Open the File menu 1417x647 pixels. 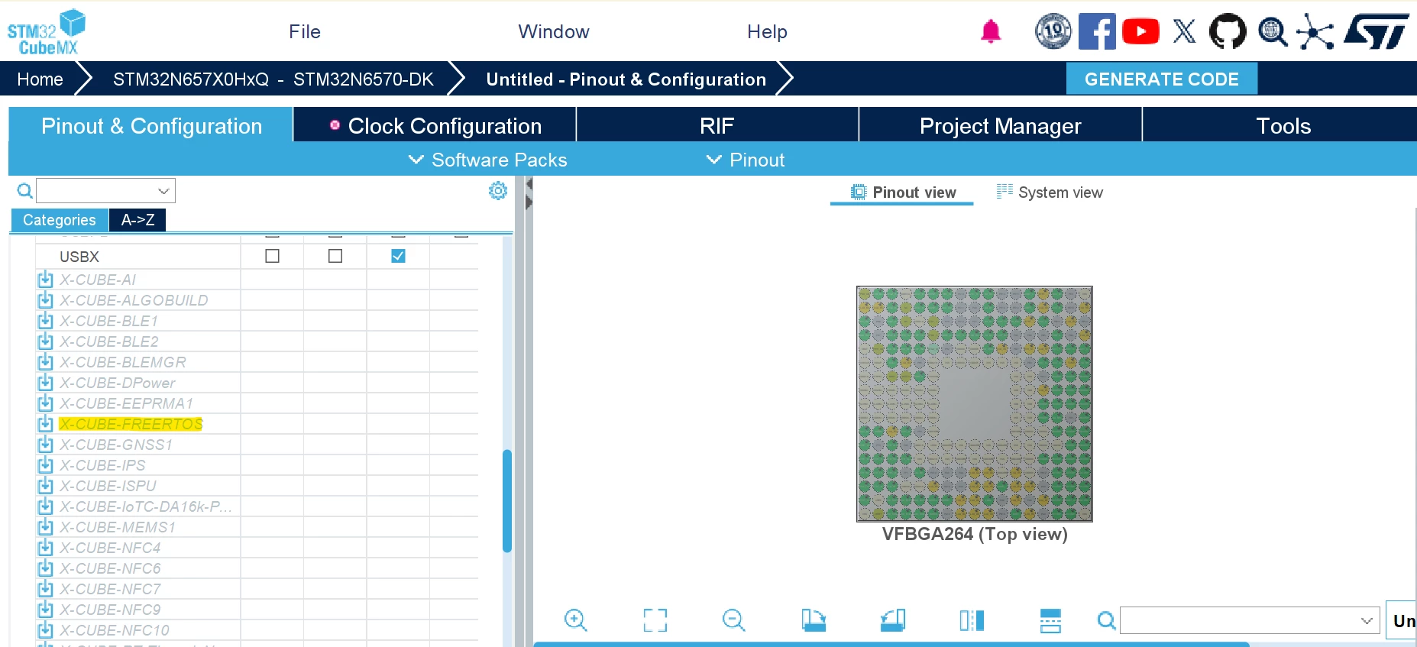(305, 32)
